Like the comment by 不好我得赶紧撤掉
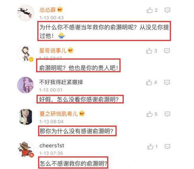 pos(149,83)
